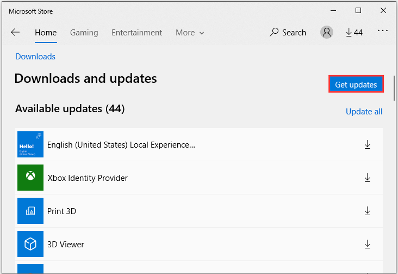Screen dimensions: 398x274
Task: Open the Print 3D app tile
Action: pyautogui.click(x=30, y=211)
